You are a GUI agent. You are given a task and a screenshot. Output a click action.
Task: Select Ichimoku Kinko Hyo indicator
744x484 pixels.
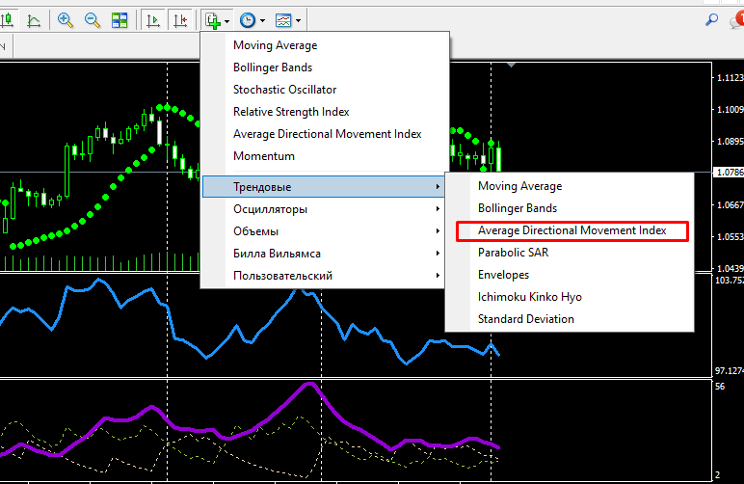(570, 297)
